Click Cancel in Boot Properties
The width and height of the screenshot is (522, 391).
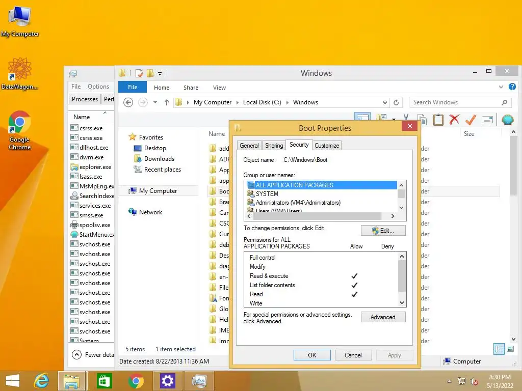coord(353,355)
